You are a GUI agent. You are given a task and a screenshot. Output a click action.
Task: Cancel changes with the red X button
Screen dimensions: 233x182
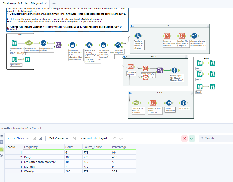[x=185, y=138]
